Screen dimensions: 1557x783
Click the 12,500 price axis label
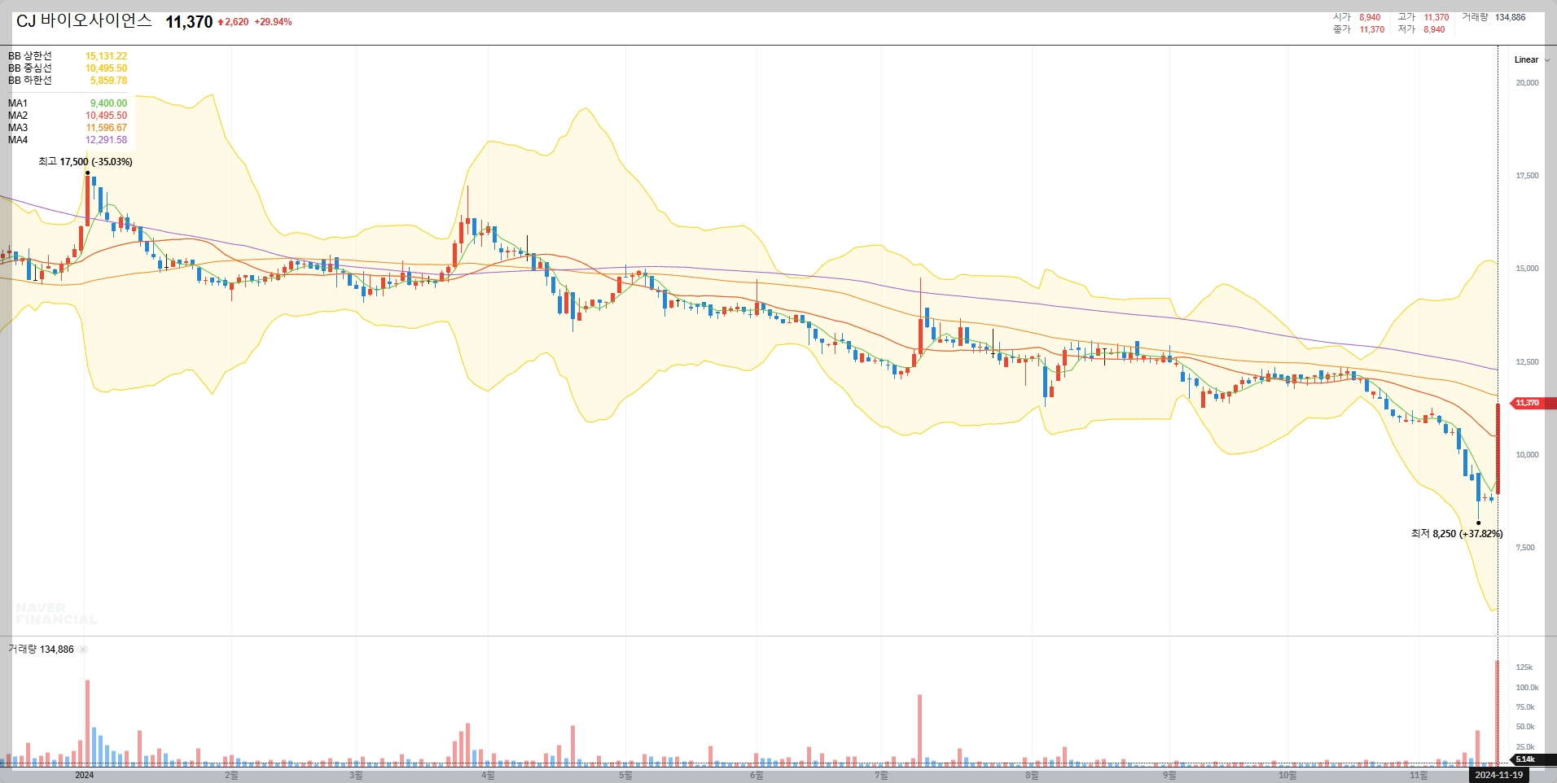tap(1527, 362)
